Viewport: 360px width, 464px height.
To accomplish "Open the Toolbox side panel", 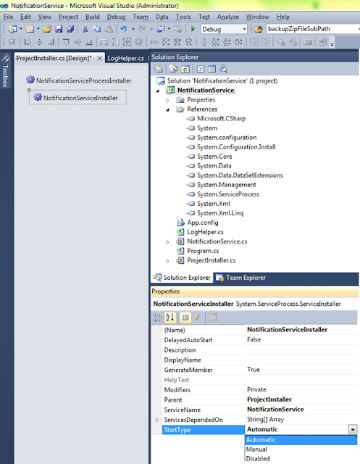I will 5,71.
